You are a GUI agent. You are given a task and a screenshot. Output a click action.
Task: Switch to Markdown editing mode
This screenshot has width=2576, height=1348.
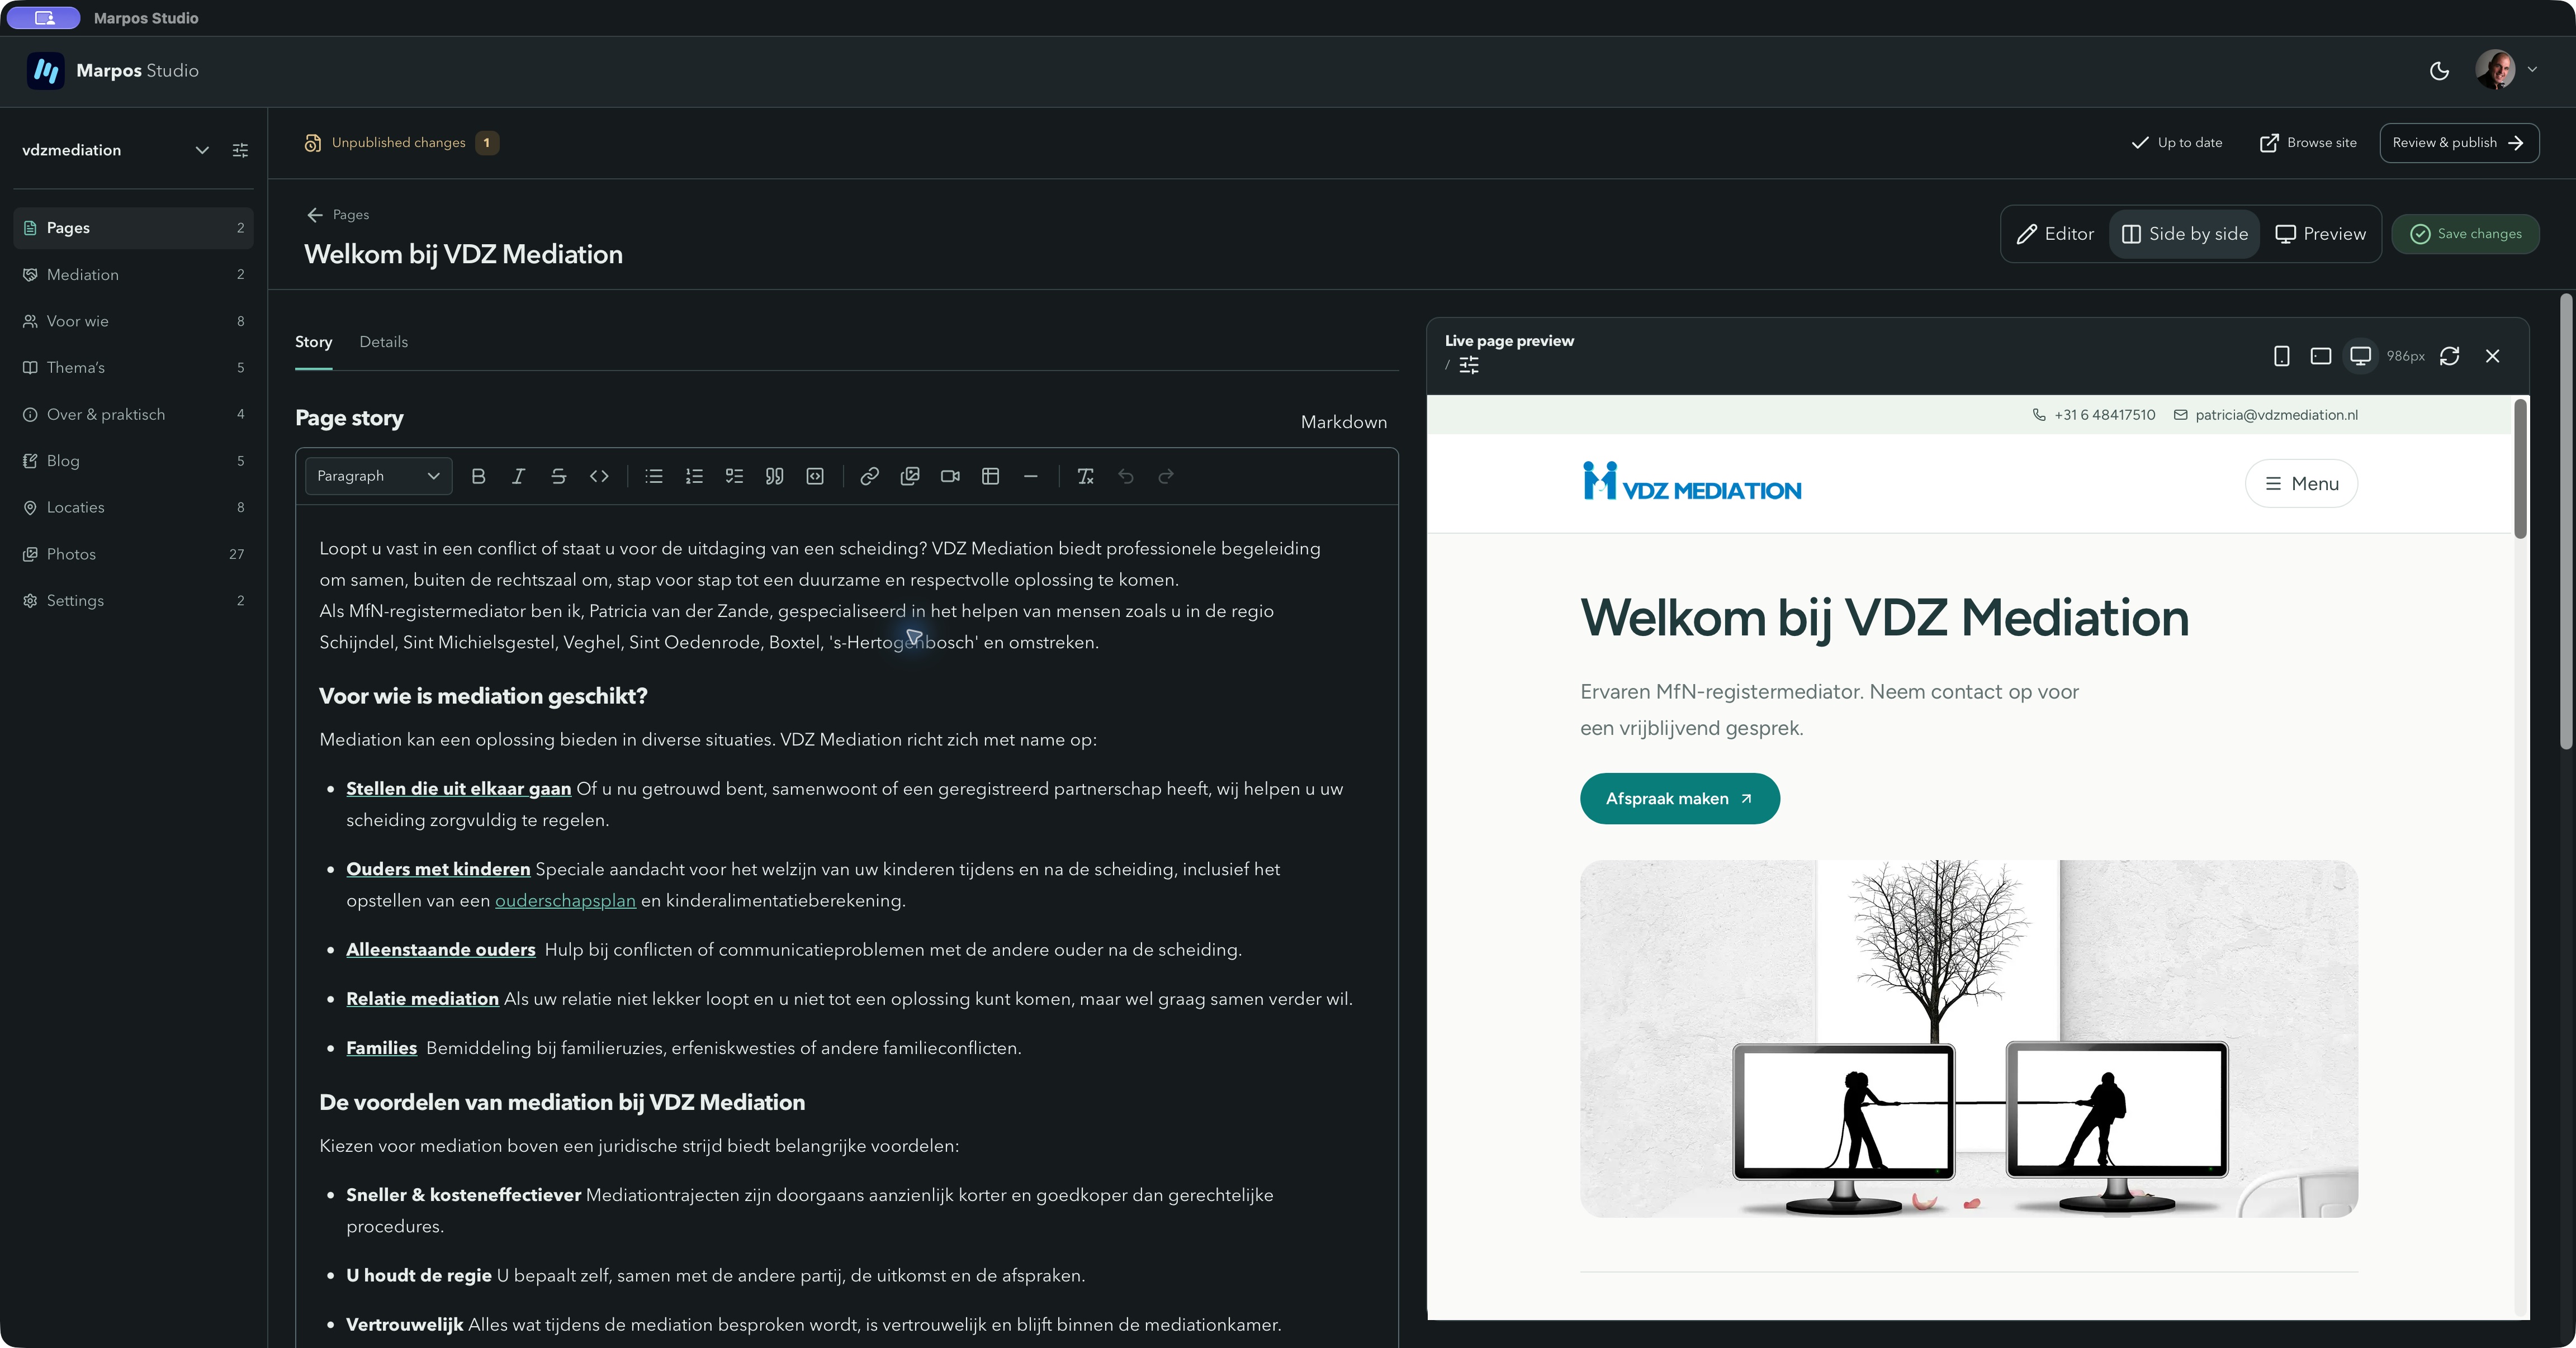(1343, 422)
